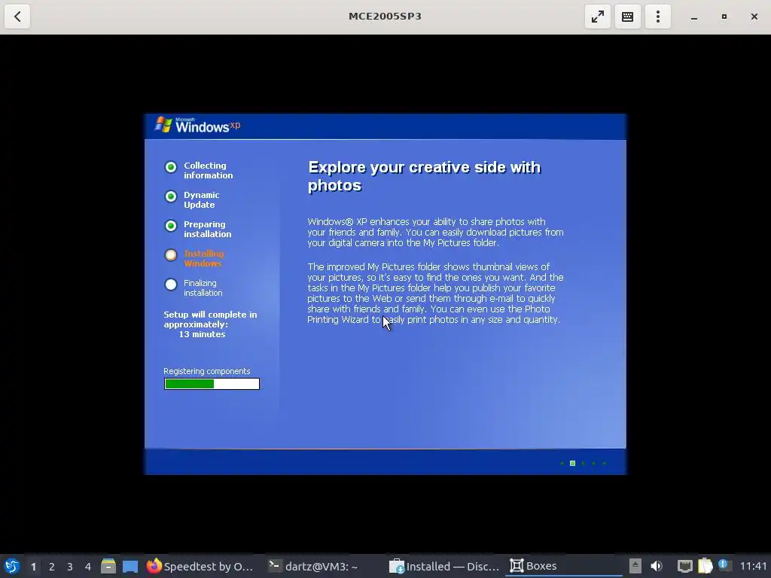
Task: Switch to workspace 2
Action: click(52, 567)
